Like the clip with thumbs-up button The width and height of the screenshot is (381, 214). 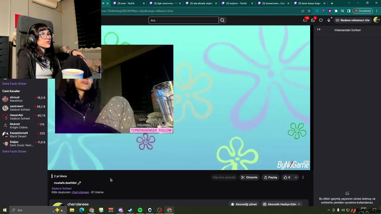click(287, 177)
